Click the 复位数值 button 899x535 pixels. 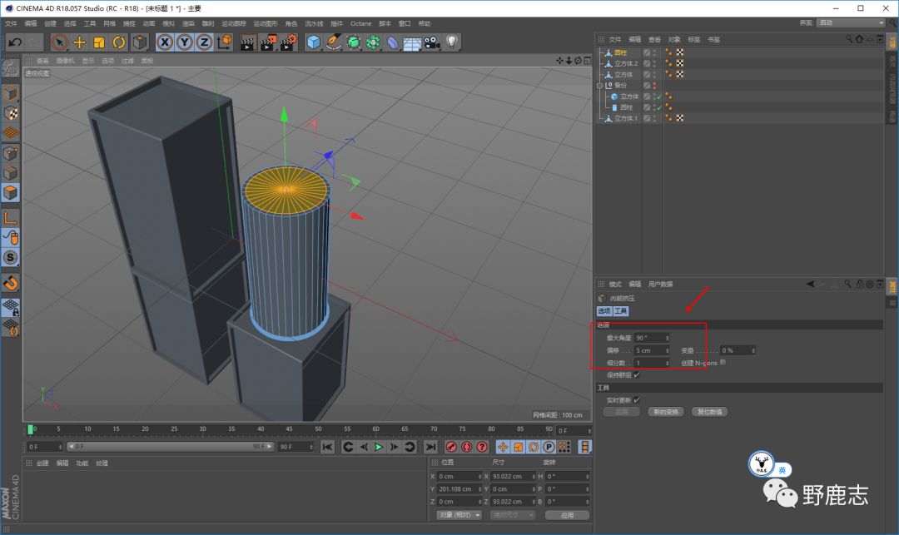coord(710,412)
